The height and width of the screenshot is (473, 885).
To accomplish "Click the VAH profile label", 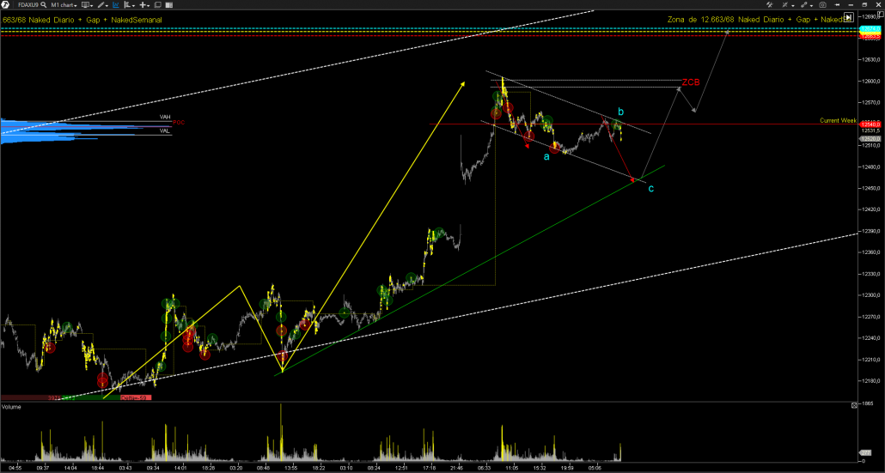I will coord(165,117).
